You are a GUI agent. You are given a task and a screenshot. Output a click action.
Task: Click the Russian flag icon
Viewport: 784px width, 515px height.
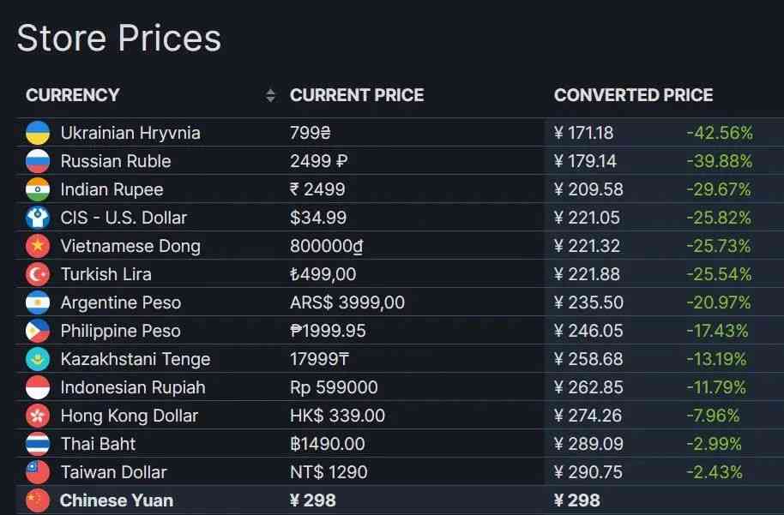[38, 161]
